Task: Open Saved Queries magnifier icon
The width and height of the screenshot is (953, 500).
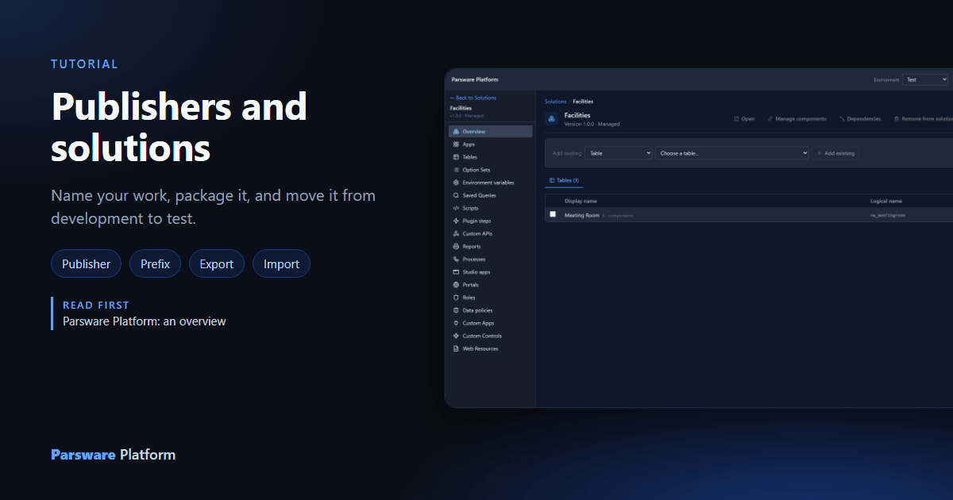Action: click(456, 195)
